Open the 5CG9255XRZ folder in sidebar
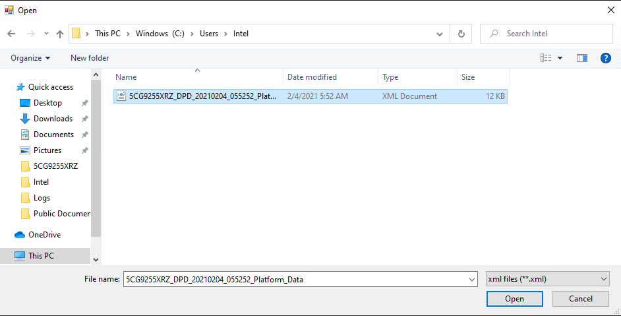Image resolution: width=621 pixels, height=316 pixels. click(x=55, y=166)
